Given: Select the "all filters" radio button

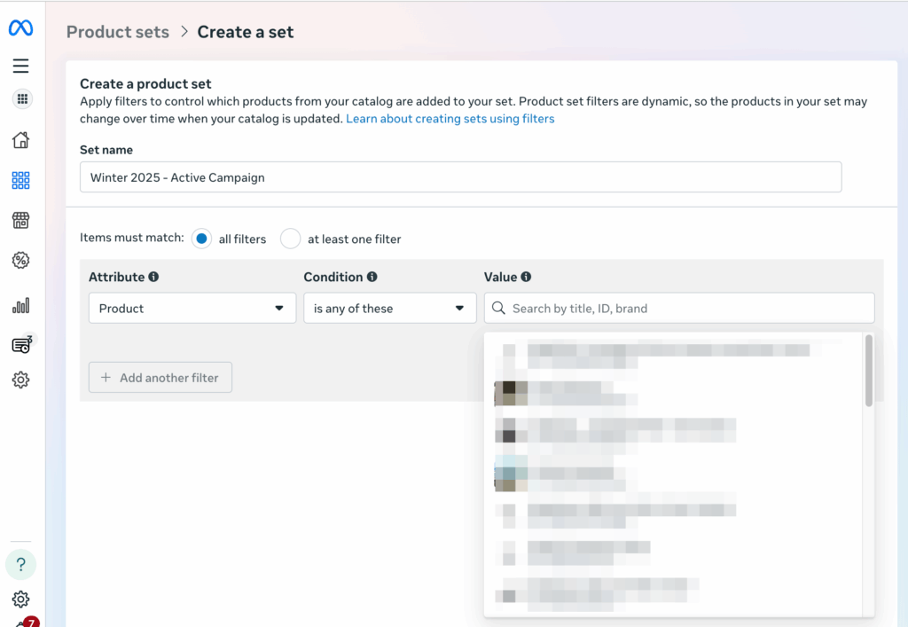Looking at the screenshot, I should 202,239.
